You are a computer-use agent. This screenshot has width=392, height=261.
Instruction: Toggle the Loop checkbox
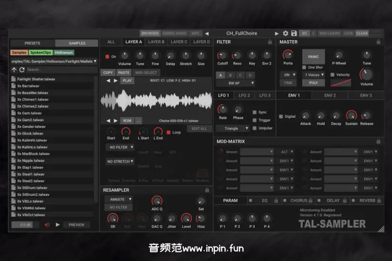point(169,132)
